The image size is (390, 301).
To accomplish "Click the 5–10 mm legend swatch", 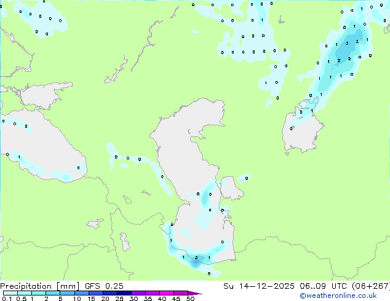I will click(68, 293).
